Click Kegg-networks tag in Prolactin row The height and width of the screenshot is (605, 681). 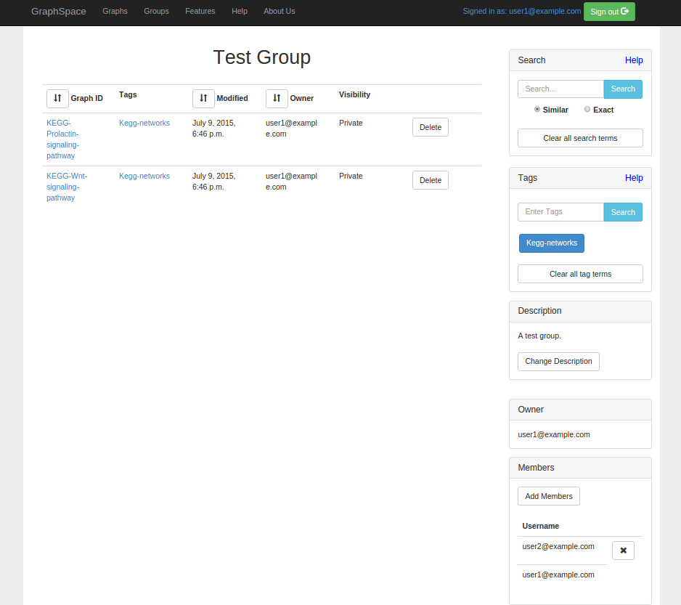coord(144,123)
